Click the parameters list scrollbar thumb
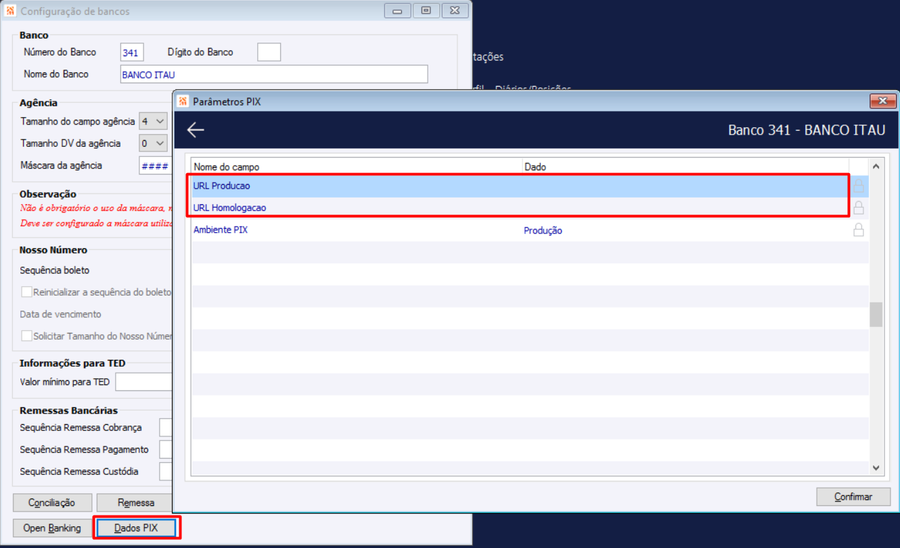The height and width of the screenshot is (548, 900). (x=876, y=315)
